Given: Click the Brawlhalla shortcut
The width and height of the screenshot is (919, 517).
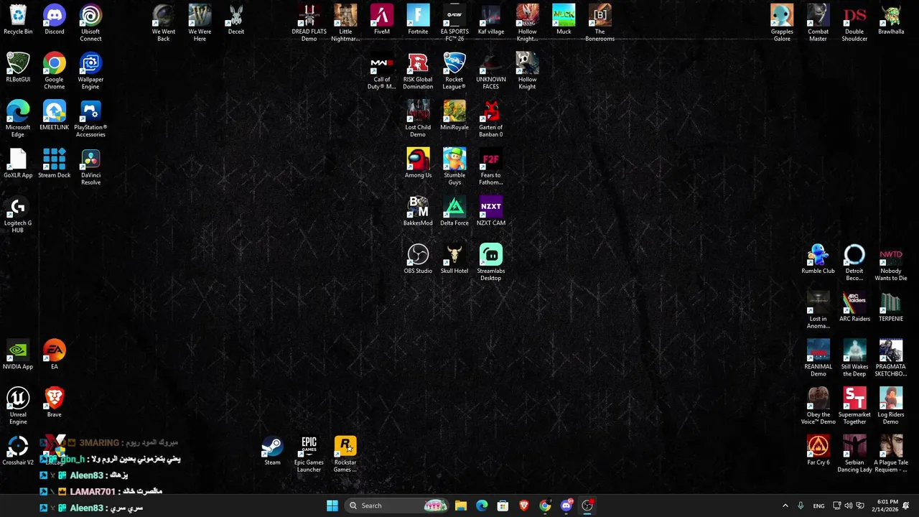Looking at the screenshot, I should point(891,19).
